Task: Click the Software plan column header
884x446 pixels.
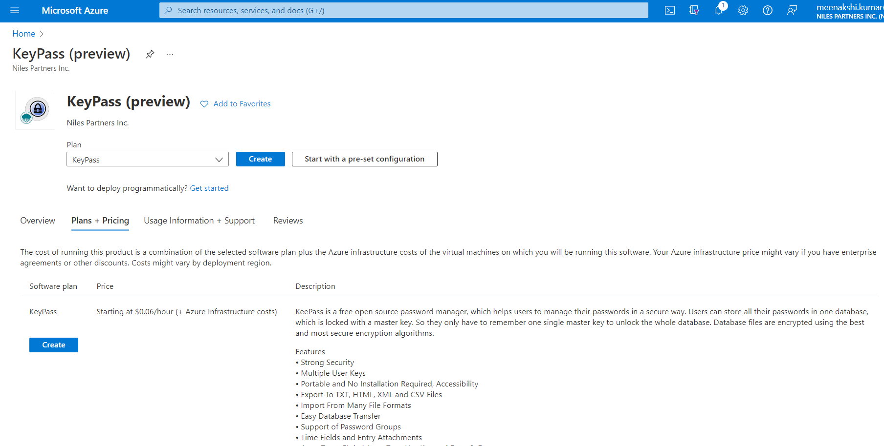Action: point(53,286)
